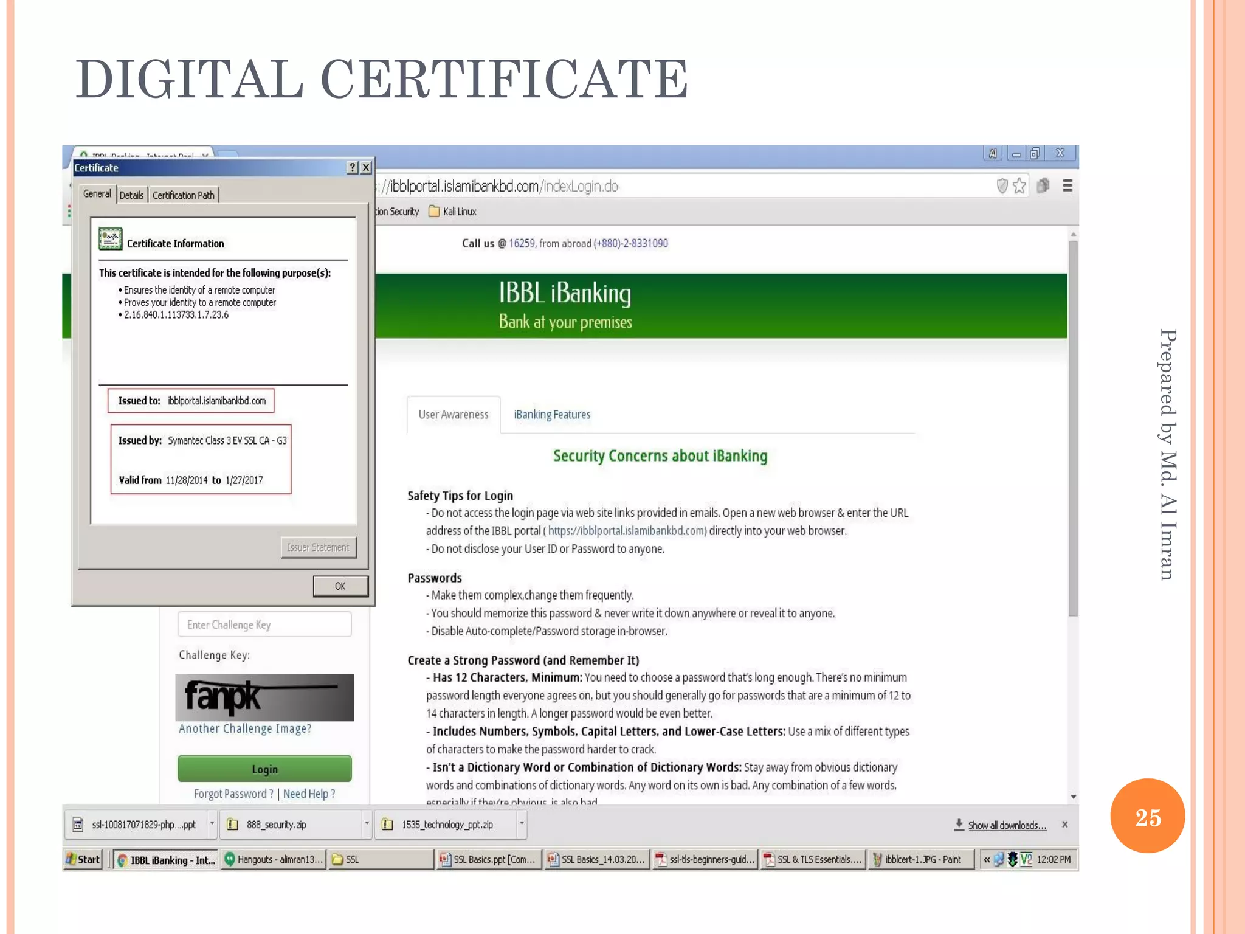The image size is (1245, 934).
Task: Open the Need Help link
Action: (x=309, y=794)
